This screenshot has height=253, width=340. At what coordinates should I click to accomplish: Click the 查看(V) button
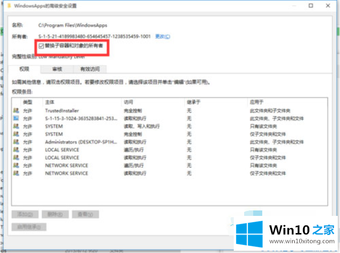click(x=85, y=215)
